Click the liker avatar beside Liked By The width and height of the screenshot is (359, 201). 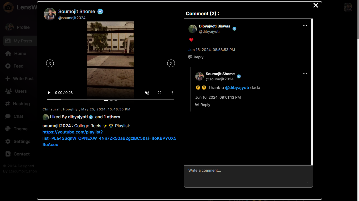(46, 117)
